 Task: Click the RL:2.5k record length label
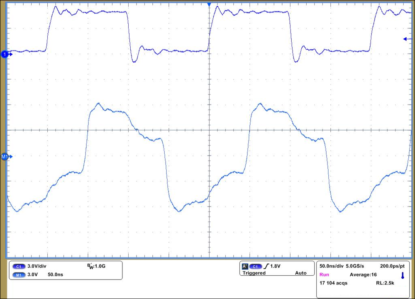click(x=385, y=282)
